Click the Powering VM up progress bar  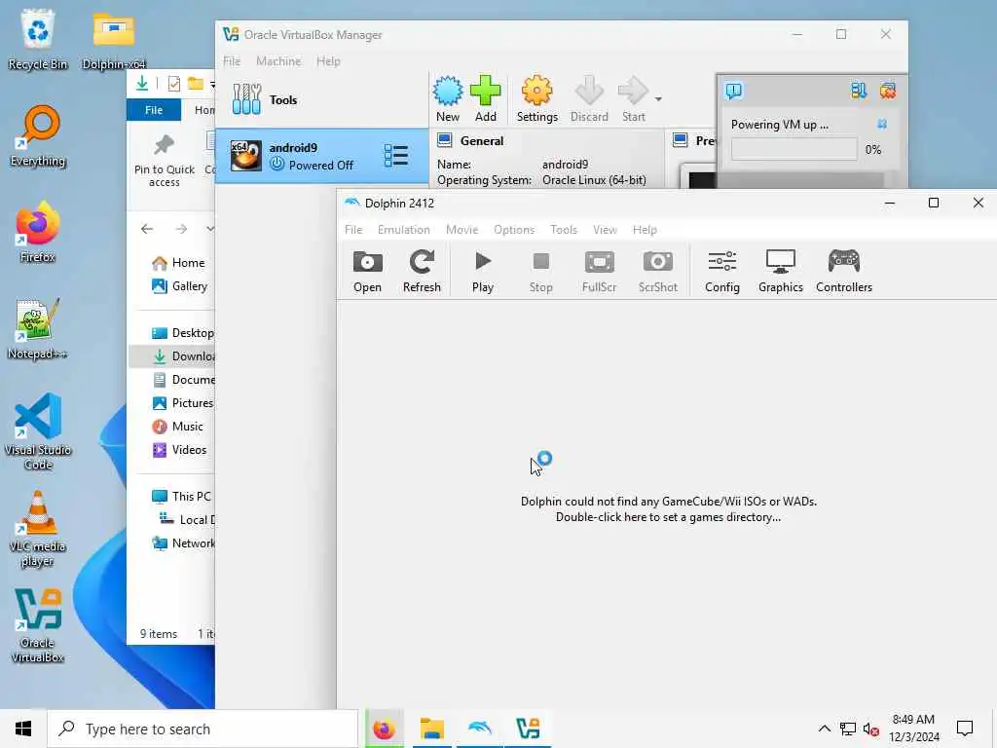click(794, 149)
